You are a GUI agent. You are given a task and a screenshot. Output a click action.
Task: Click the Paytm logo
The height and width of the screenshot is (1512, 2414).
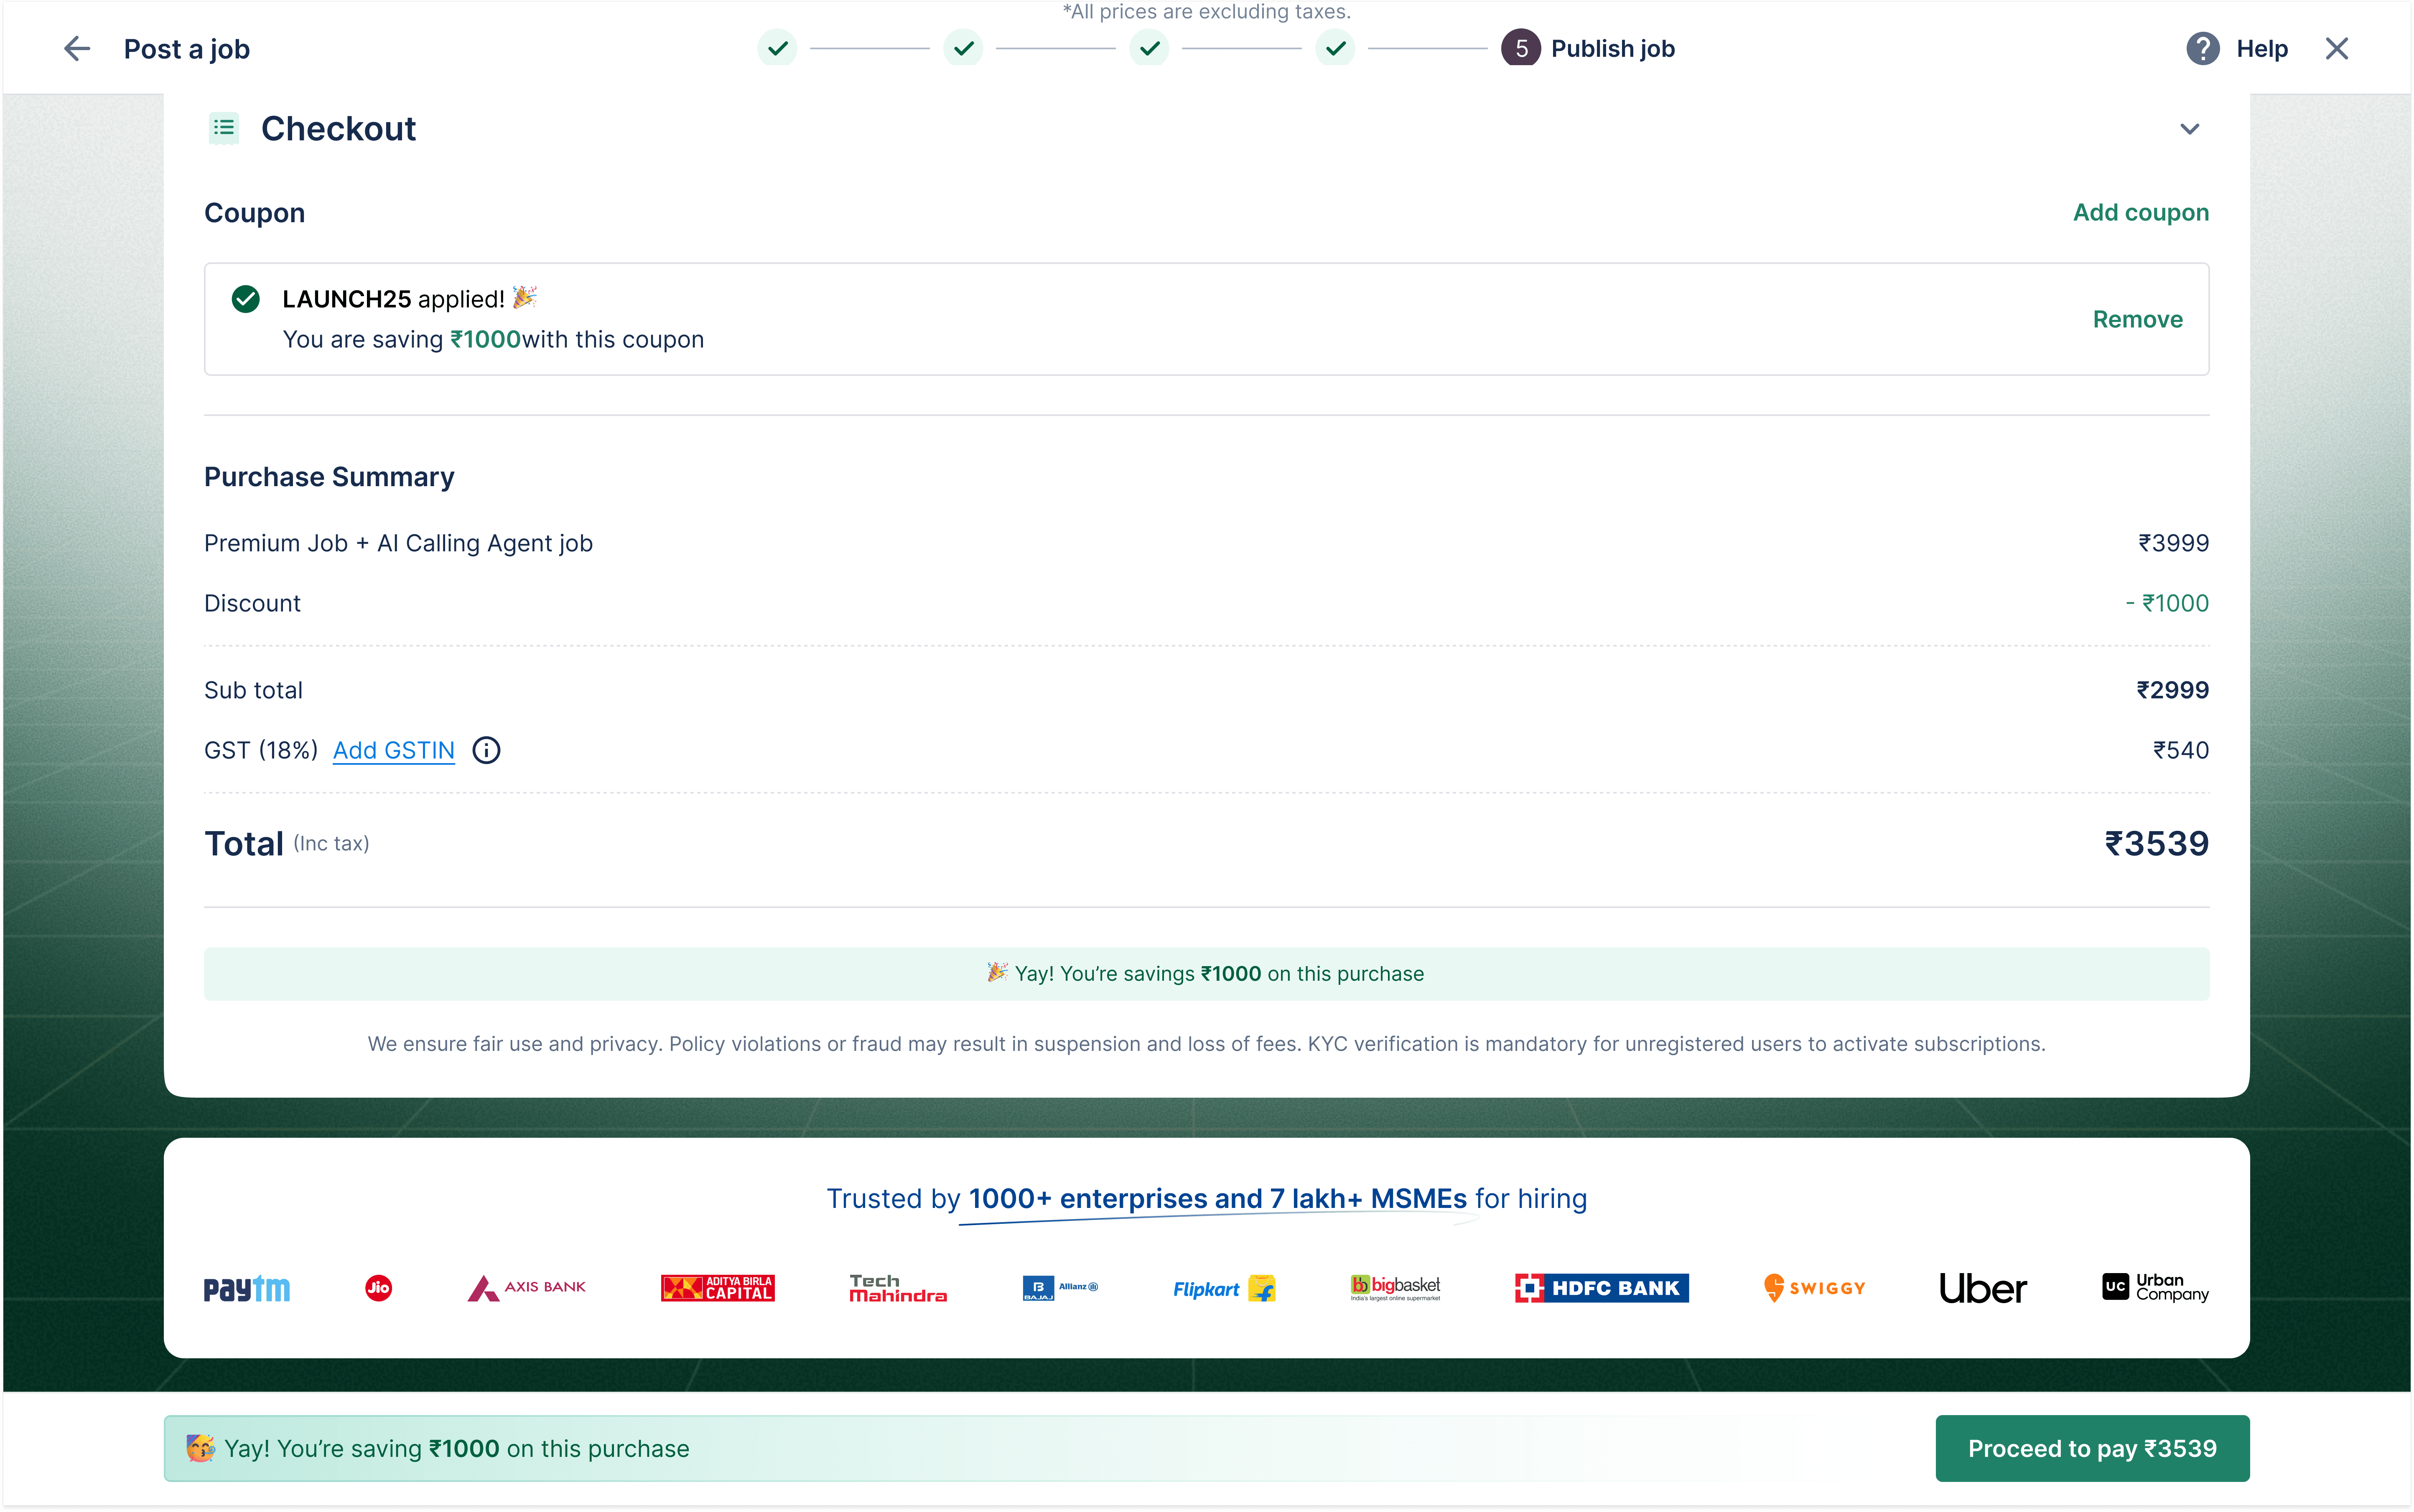(247, 1288)
